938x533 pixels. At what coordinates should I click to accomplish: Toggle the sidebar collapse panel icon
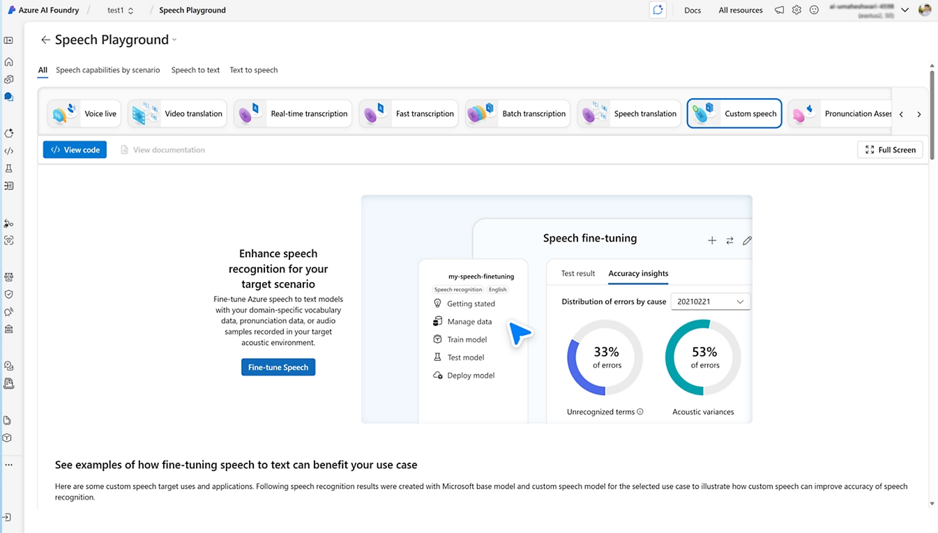click(x=8, y=41)
